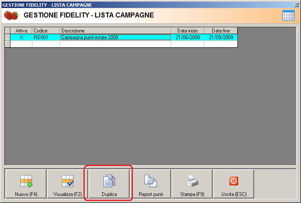Create a new campaign with Nuovo (F4)
301x203 pixels.
[26, 184]
